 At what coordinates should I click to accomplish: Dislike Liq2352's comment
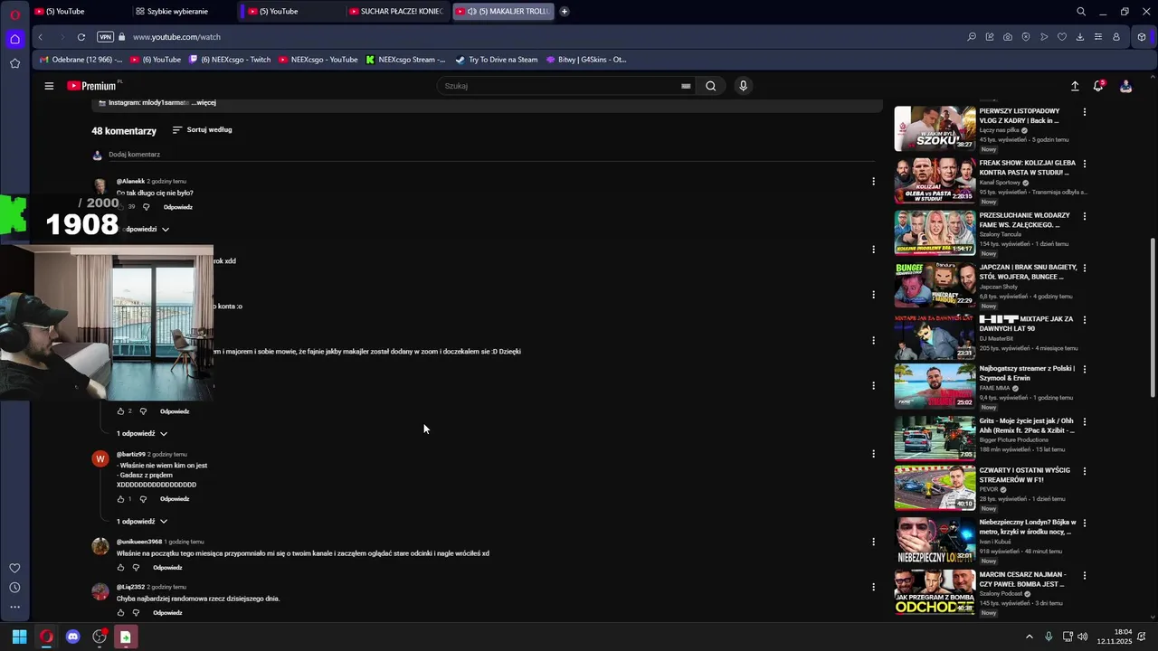click(136, 613)
